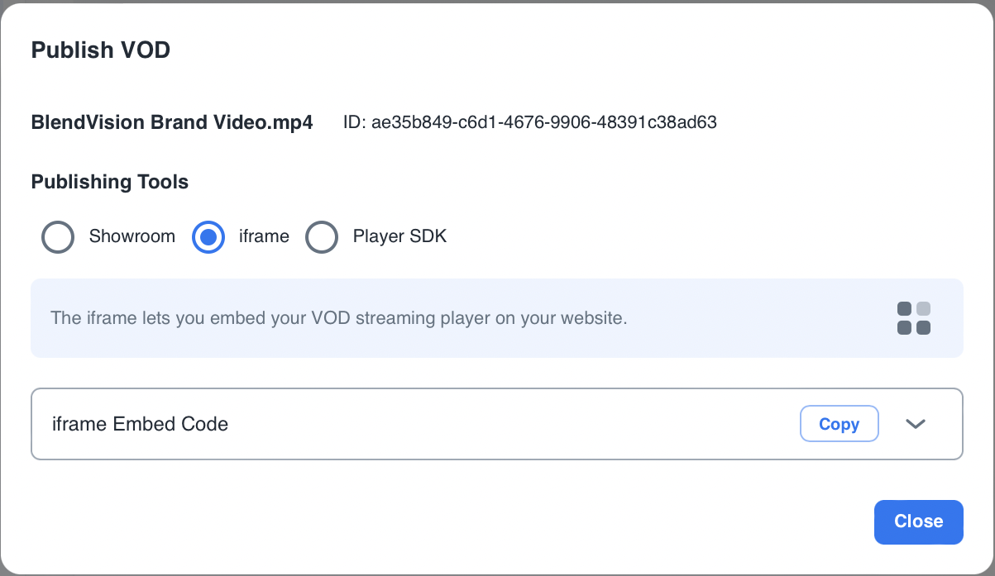This screenshot has height=576, width=995.
Task: Close the Publish VOD dialog
Action: click(918, 521)
